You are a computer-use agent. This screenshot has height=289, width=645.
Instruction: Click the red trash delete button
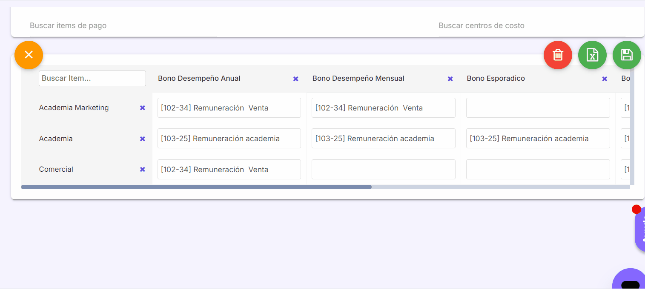click(x=558, y=55)
